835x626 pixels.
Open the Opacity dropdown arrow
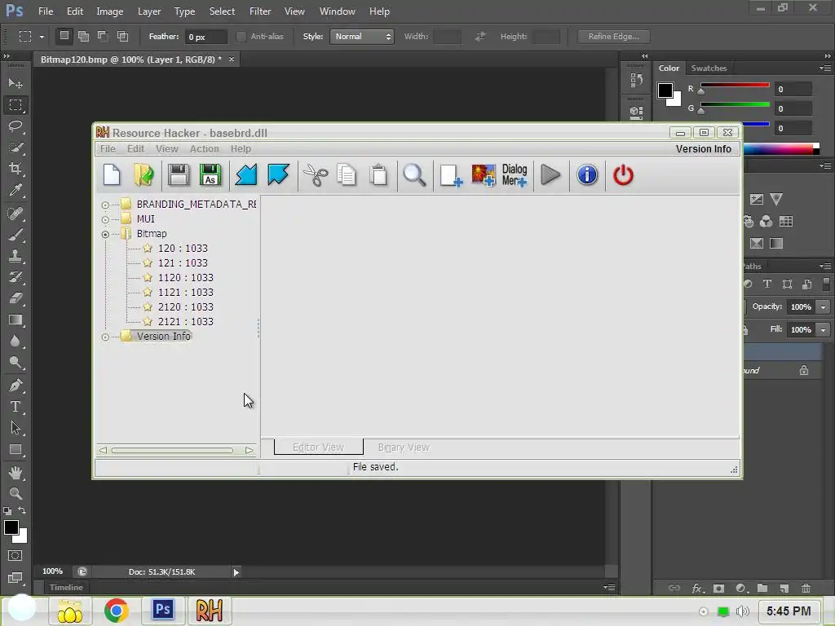coord(823,307)
